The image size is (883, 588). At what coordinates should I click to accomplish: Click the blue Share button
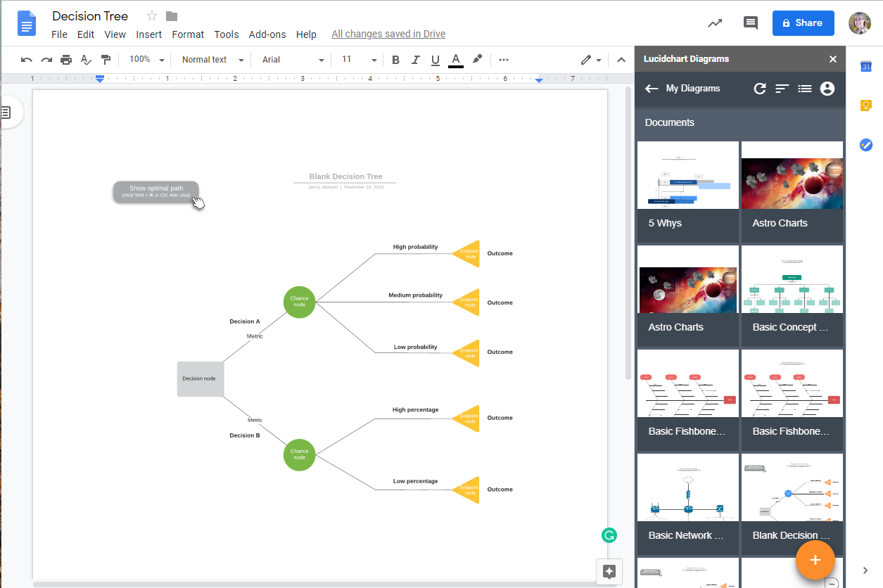(803, 23)
